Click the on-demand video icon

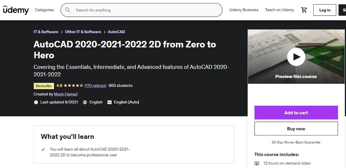coord(257,163)
